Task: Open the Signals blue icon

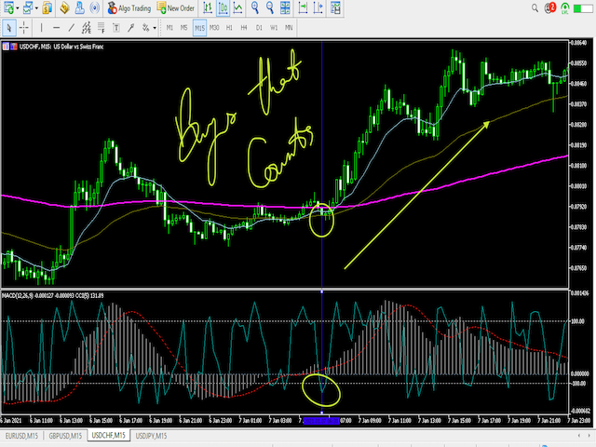Action: click(x=79, y=7)
